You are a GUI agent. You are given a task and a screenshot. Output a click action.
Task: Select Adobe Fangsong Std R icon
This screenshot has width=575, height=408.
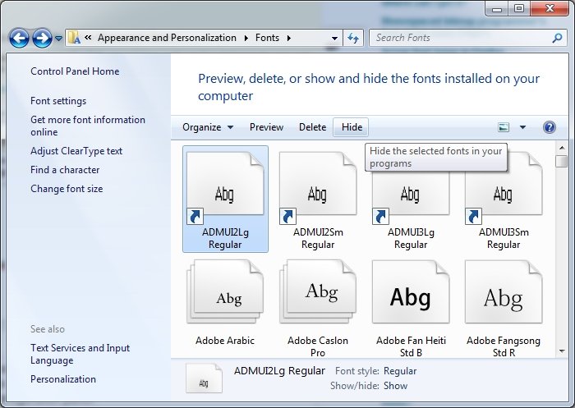coord(504,291)
